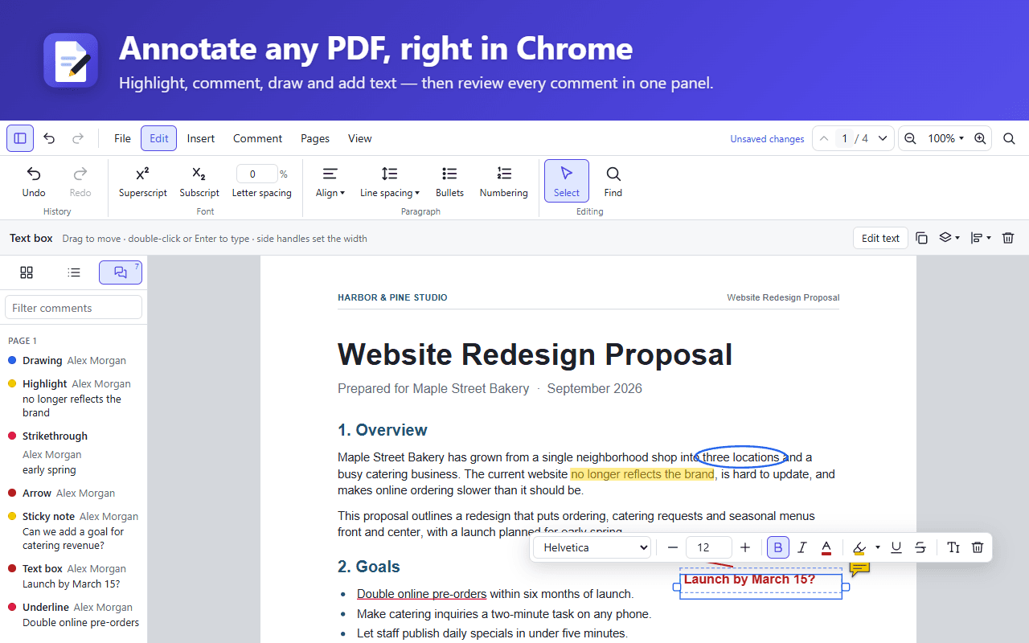Open the layer order dropdown

[950, 238]
